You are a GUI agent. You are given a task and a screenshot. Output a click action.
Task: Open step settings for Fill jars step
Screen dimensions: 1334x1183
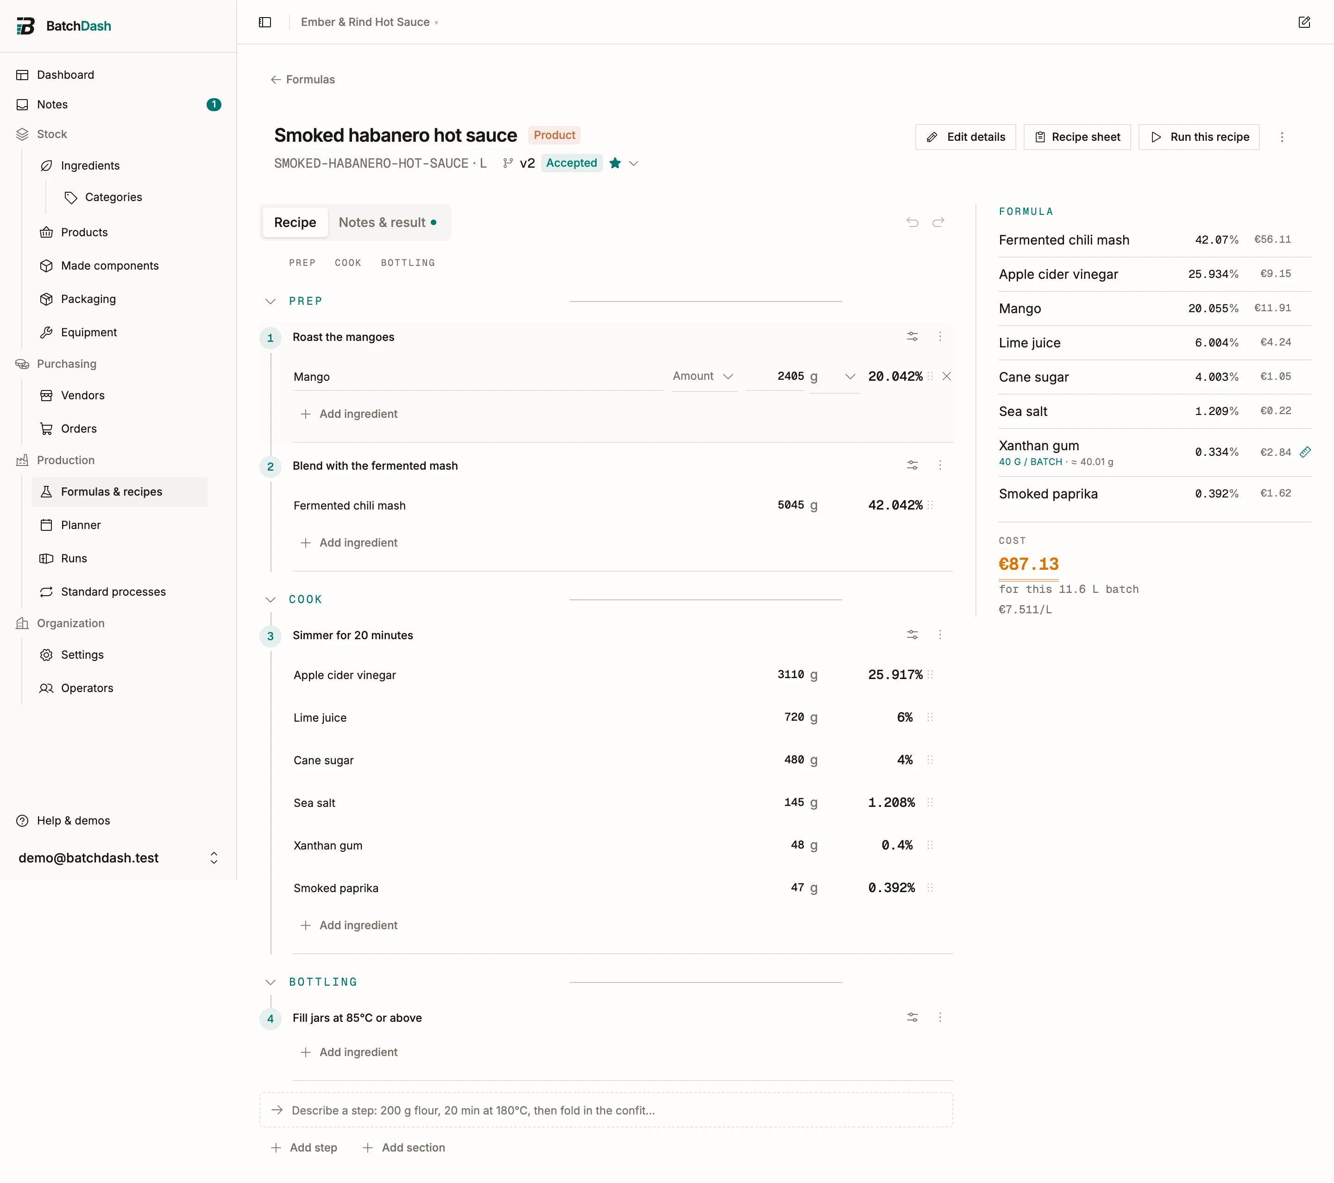coord(912,1017)
